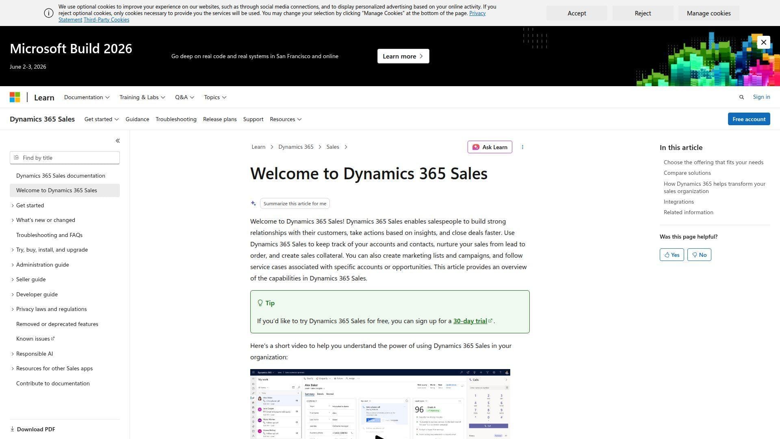The height and width of the screenshot is (439, 780).
Task: Click the Download PDF button
Action: point(32,429)
